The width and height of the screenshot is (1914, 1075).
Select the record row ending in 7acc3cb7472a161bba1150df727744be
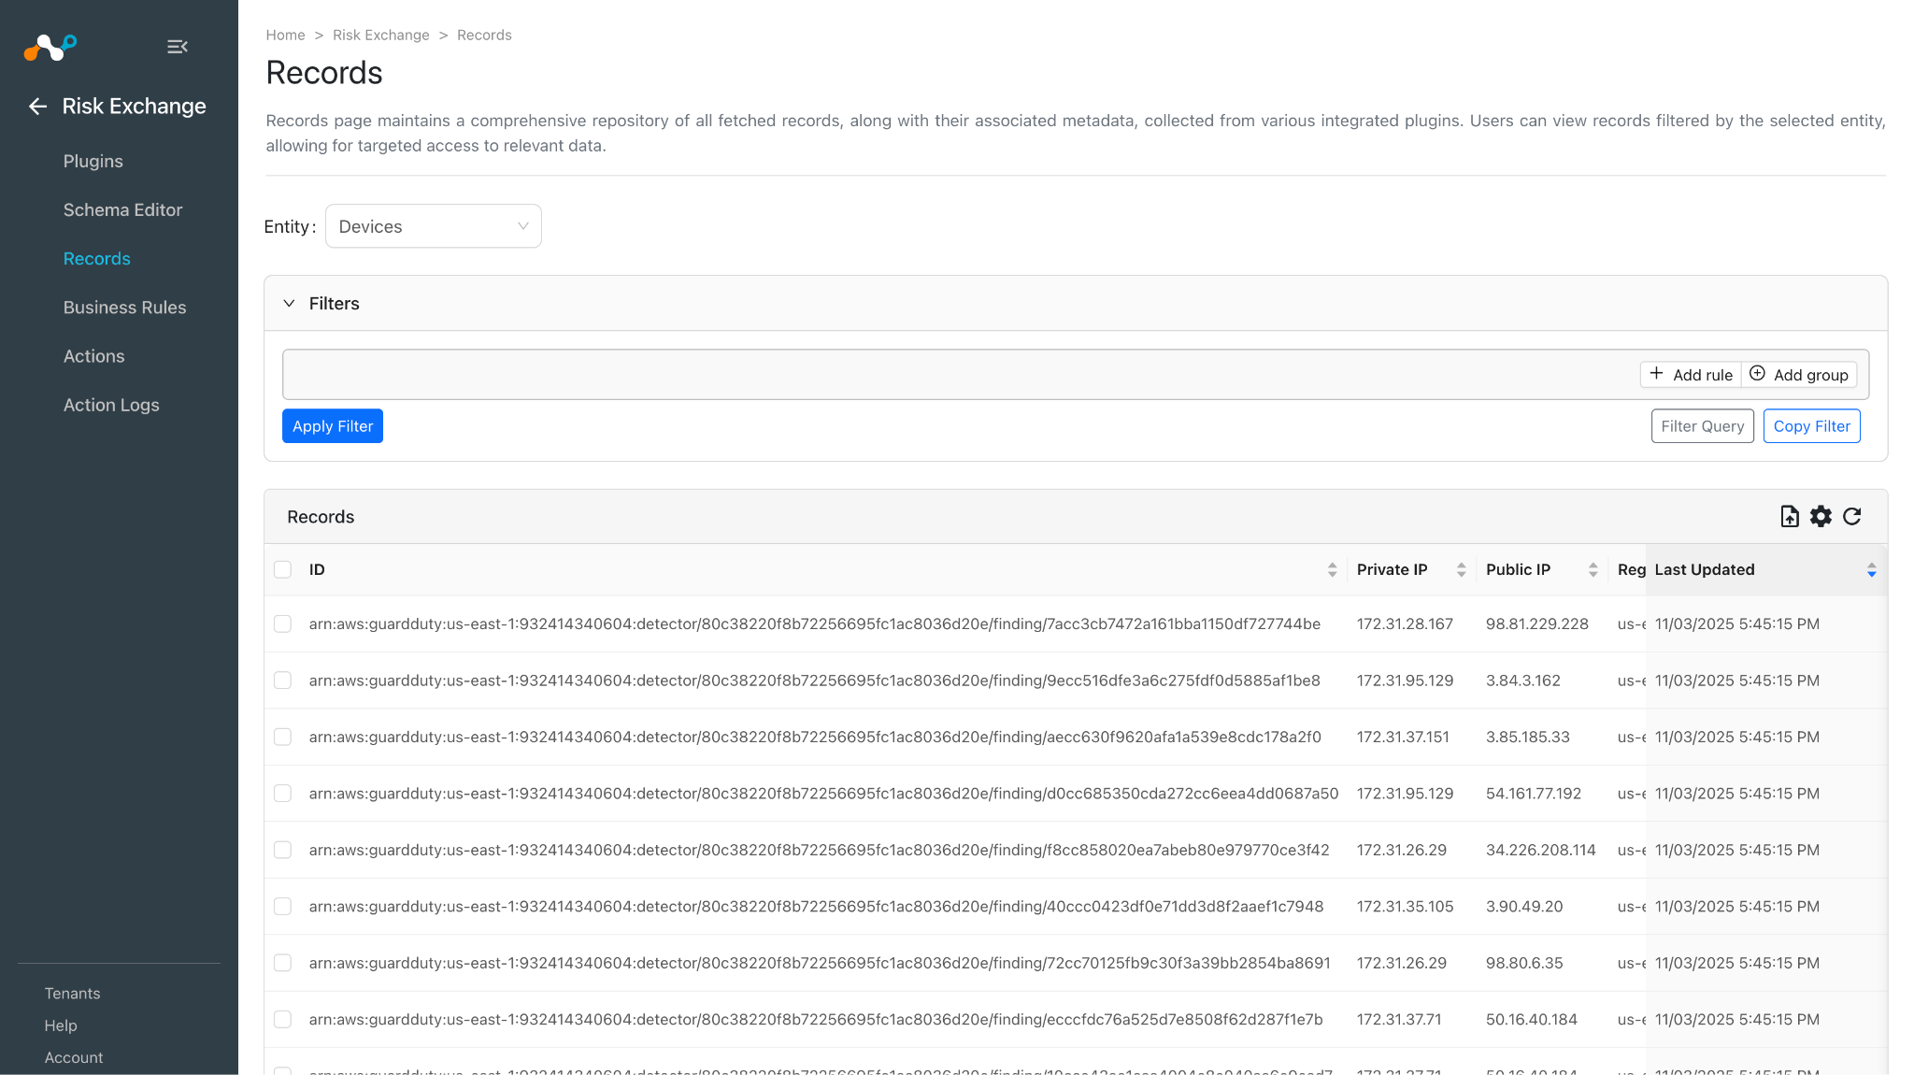[282, 624]
